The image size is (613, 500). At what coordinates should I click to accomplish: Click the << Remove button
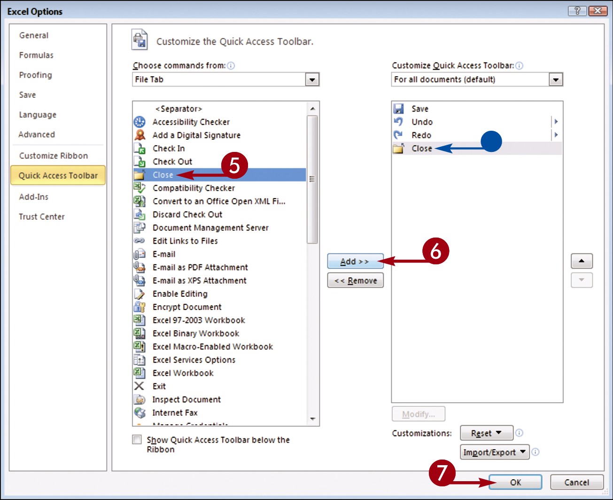coord(356,280)
